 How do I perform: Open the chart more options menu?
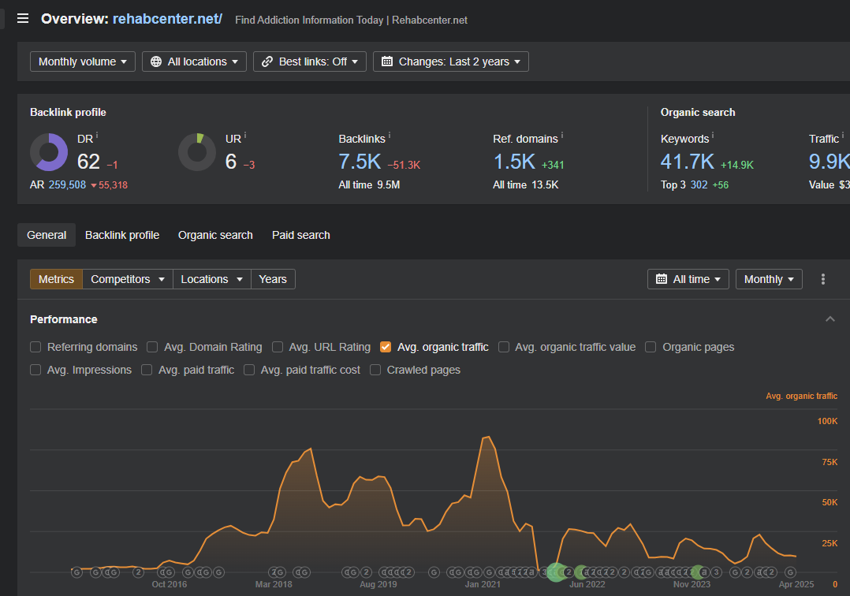tap(823, 279)
